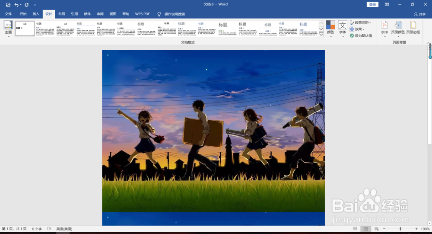Switch to the 插入 tab
The image size is (432, 234).
click(x=36, y=14)
